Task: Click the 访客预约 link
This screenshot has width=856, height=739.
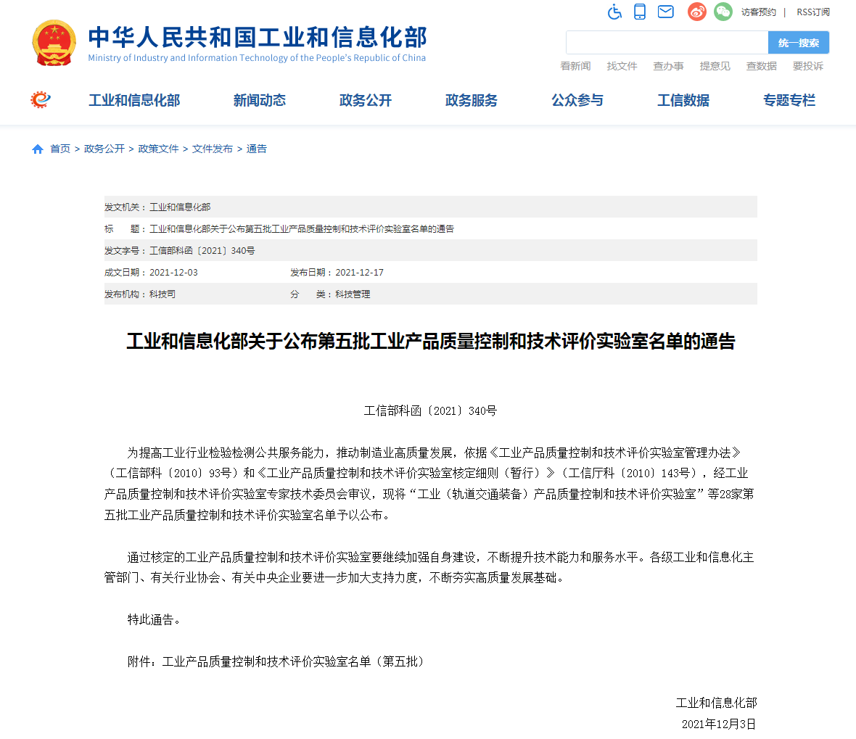Action: pyautogui.click(x=758, y=12)
